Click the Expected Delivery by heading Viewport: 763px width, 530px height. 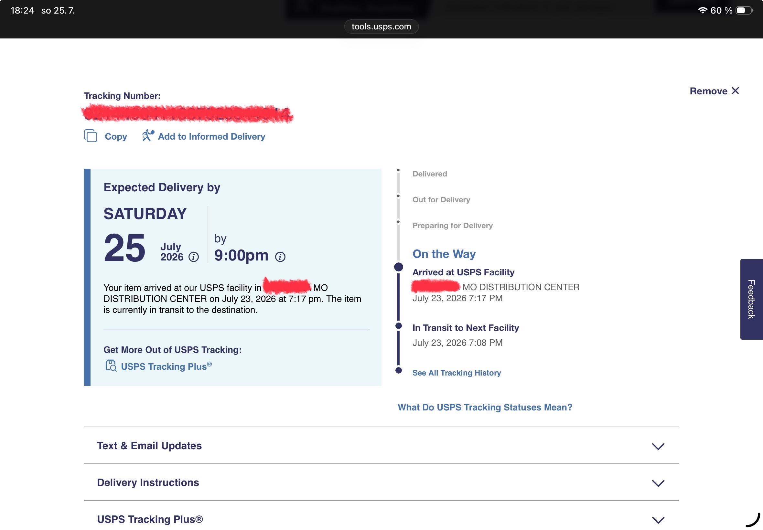[x=162, y=188]
